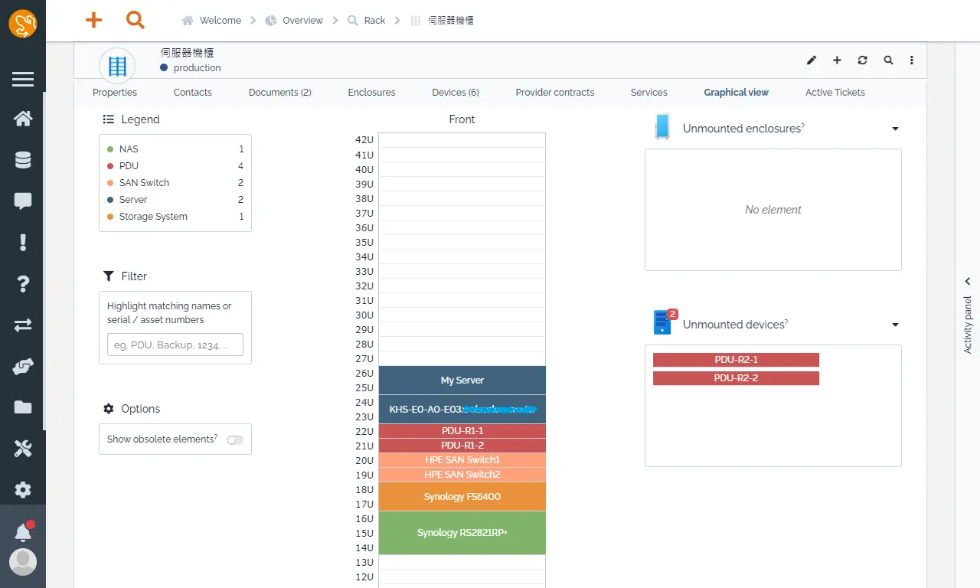Go to the home icon in sidebar
Screen dimensions: 980x588
pyautogui.click(x=23, y=119)
